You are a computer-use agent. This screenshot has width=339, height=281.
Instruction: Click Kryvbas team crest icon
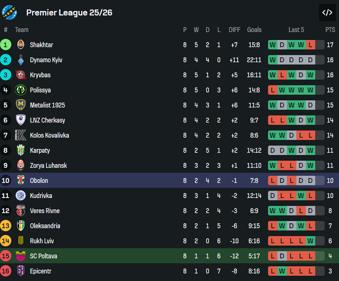[21, 75]
